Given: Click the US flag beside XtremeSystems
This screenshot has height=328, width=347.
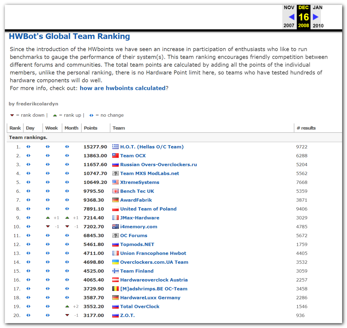Looking at the screenshot, I should (115, 182).
